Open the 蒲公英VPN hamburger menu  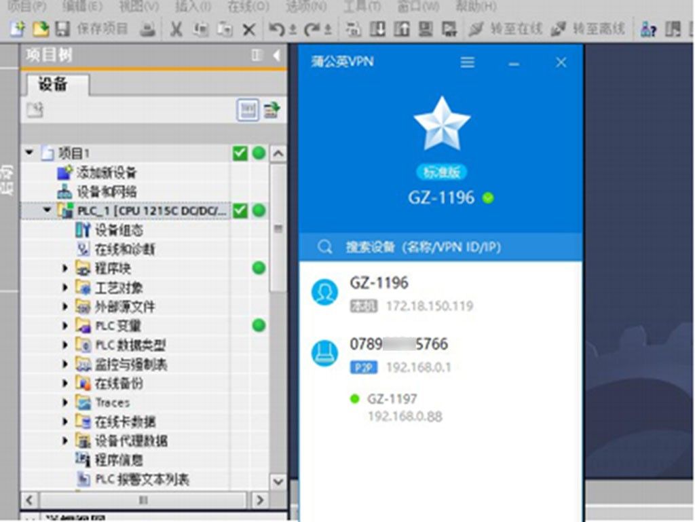(467, 62)
